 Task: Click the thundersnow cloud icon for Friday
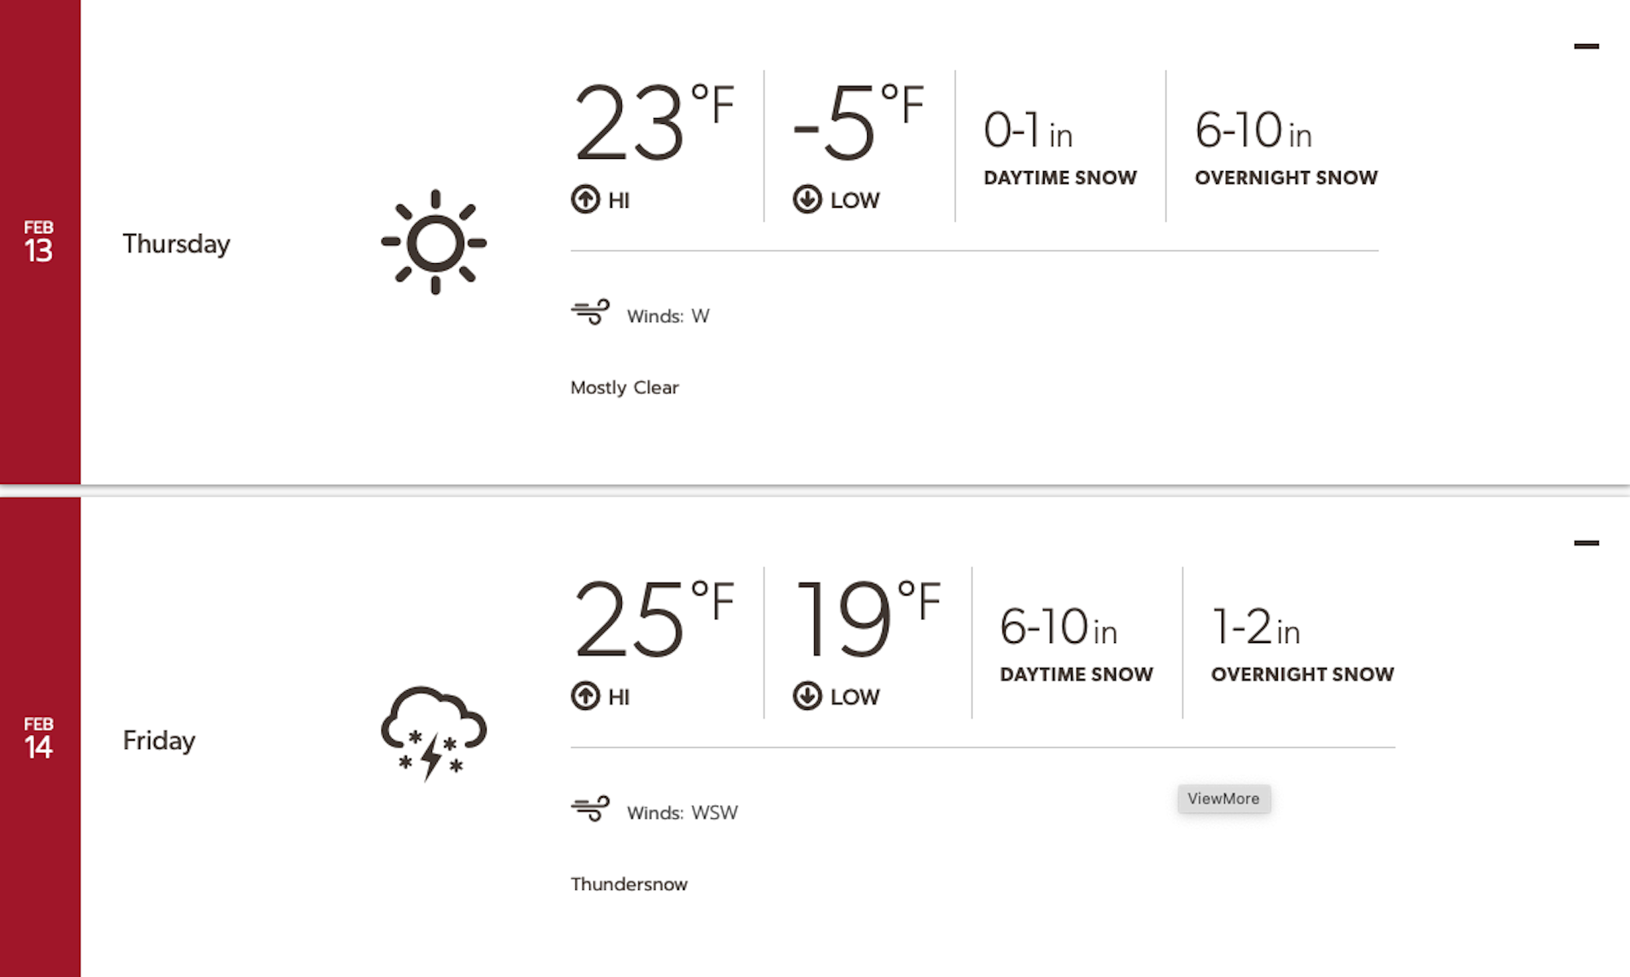pos(434,733)
